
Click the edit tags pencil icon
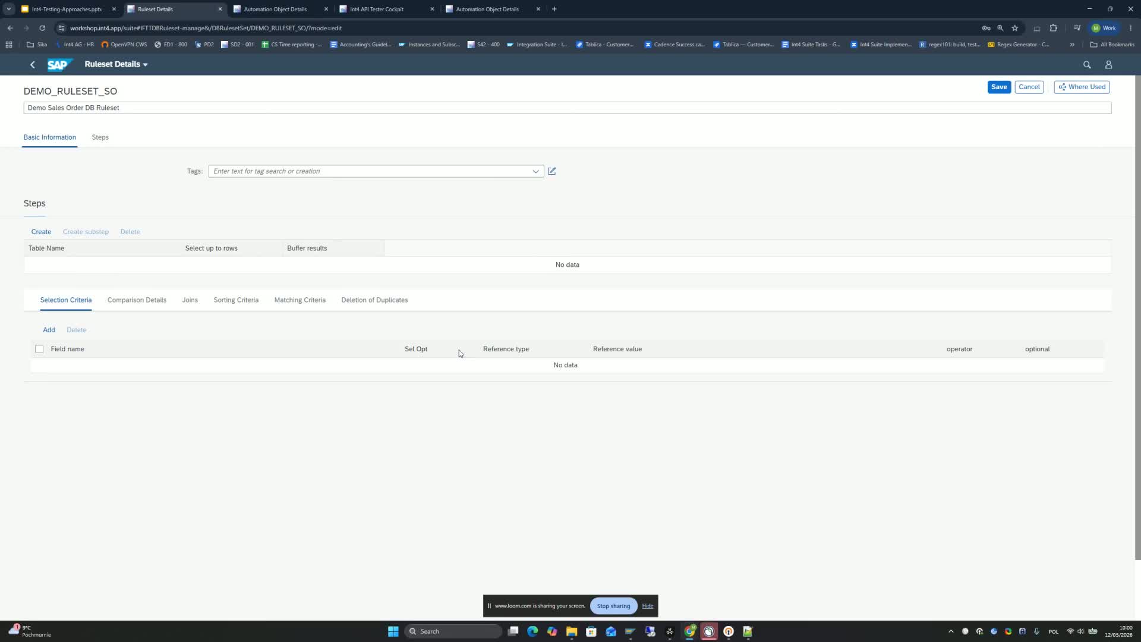[552, 171]
